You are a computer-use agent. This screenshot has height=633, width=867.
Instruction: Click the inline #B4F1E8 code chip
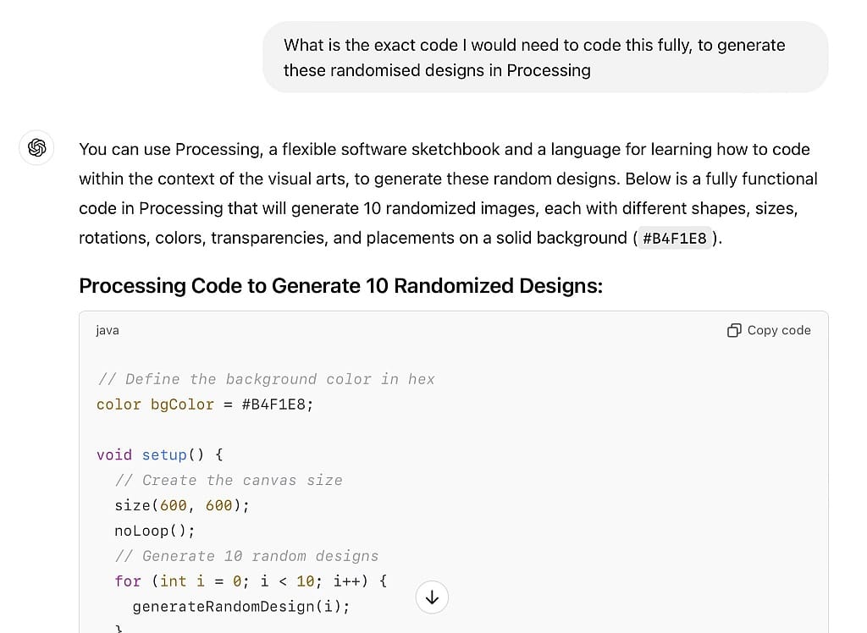675,239
